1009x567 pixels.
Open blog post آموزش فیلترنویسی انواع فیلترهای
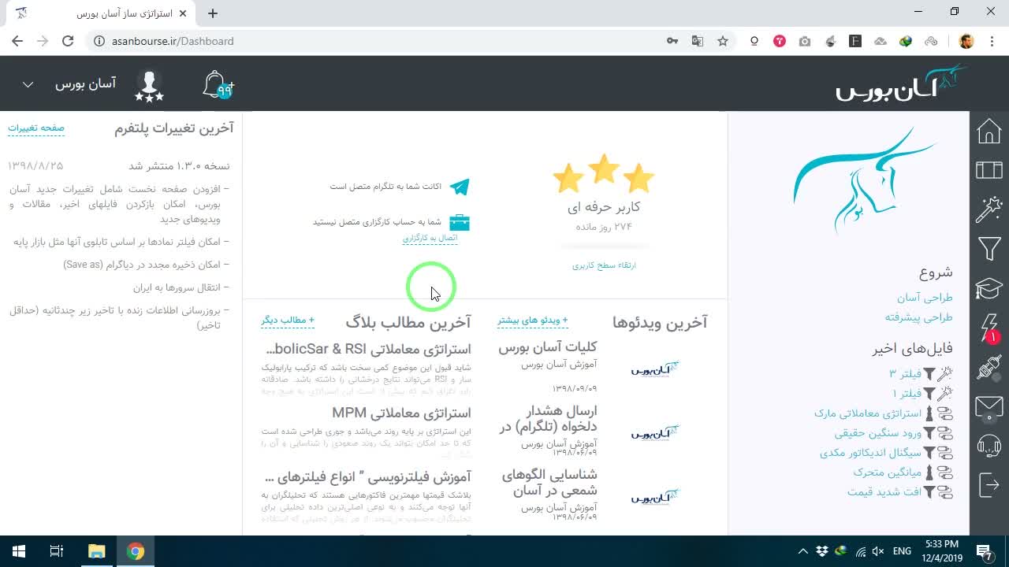(x=368, y=476)
